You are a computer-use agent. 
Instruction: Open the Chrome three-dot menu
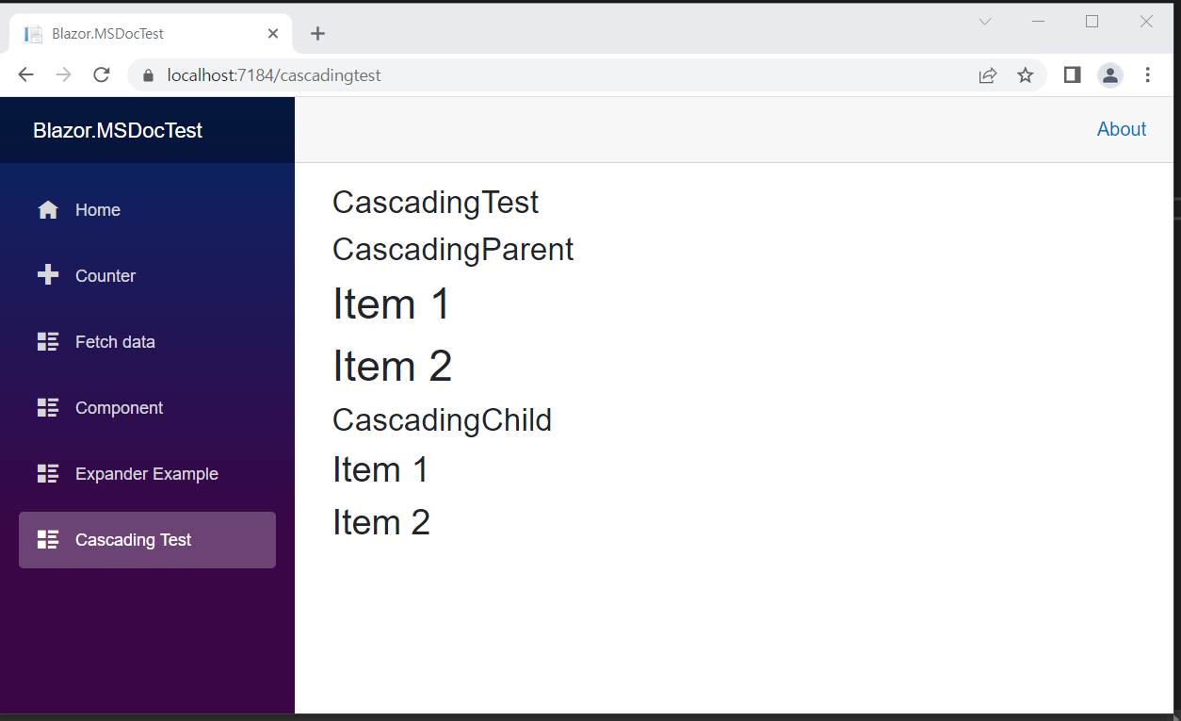pyautogui.click(x=1147, y=75)
